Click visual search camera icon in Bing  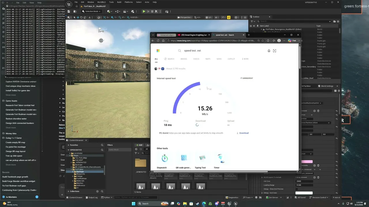pyautogui.click(x=274, y=51)
